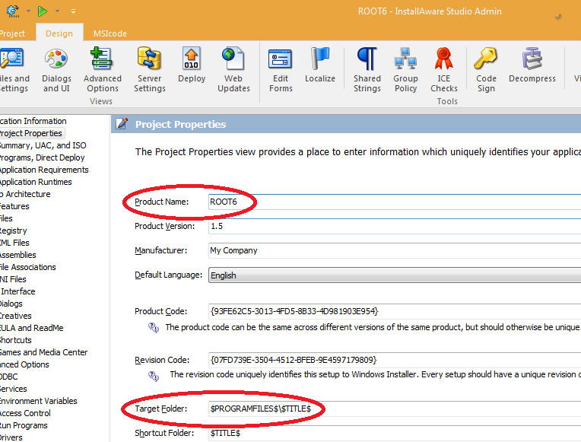Viewport: 581px width, 442px height.
Task: Open the Customize Quick Access Toolbar dropdown
Action: point(73,11)
